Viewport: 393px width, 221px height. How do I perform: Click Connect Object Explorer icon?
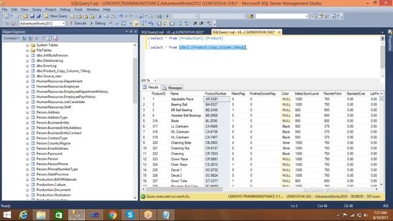coord(24,38)
